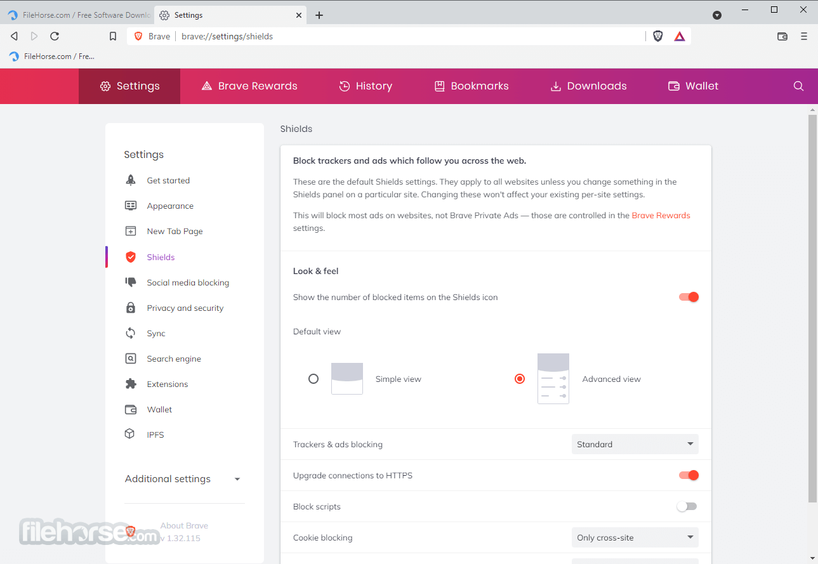Click the Privacy and security lock icon
The width and height of the screenshot is (818, 564).
point(131,308)
